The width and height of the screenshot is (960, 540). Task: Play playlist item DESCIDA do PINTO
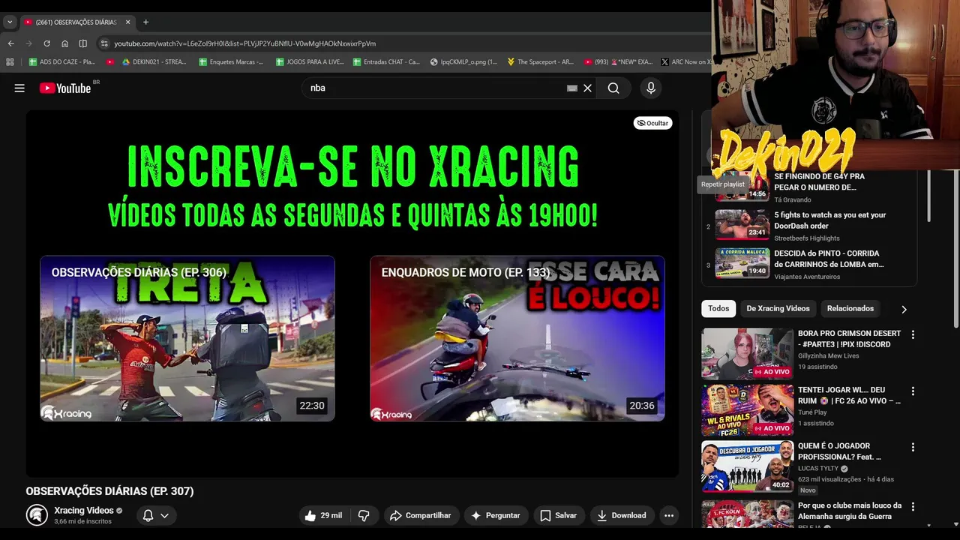810,263
